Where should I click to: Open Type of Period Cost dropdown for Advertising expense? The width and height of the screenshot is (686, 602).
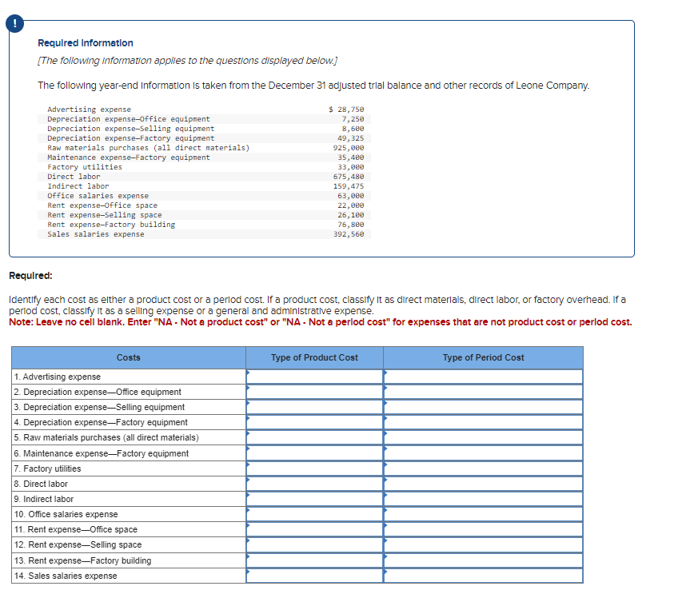click(x=483, y=377)
